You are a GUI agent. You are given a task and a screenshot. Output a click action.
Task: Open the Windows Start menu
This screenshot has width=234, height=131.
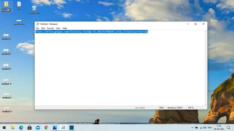(4, 128)
